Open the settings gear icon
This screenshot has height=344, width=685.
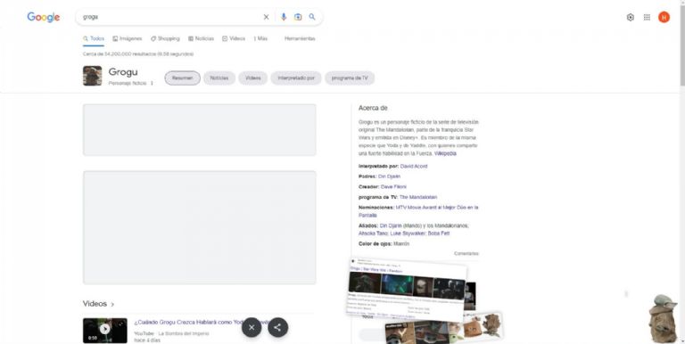630,17
